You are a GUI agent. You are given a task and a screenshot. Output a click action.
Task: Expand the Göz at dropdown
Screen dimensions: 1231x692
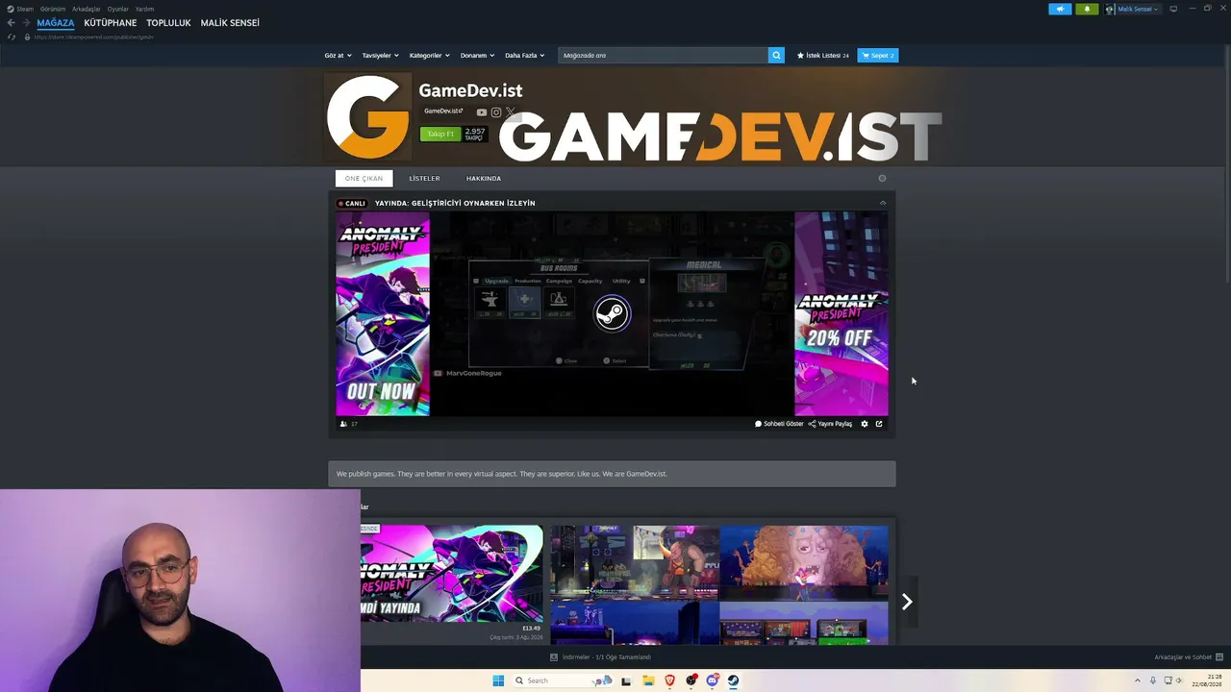tap(338, 56)
